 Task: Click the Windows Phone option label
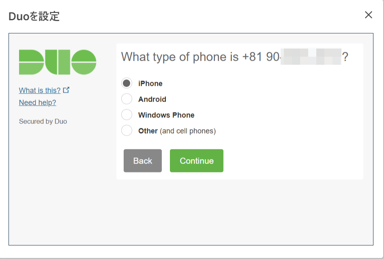(x=166, y=115)
